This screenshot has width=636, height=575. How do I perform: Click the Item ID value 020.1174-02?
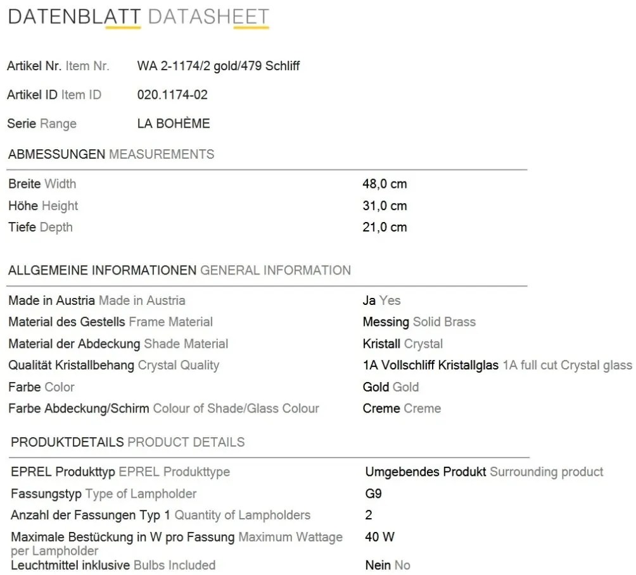point(172,95)
